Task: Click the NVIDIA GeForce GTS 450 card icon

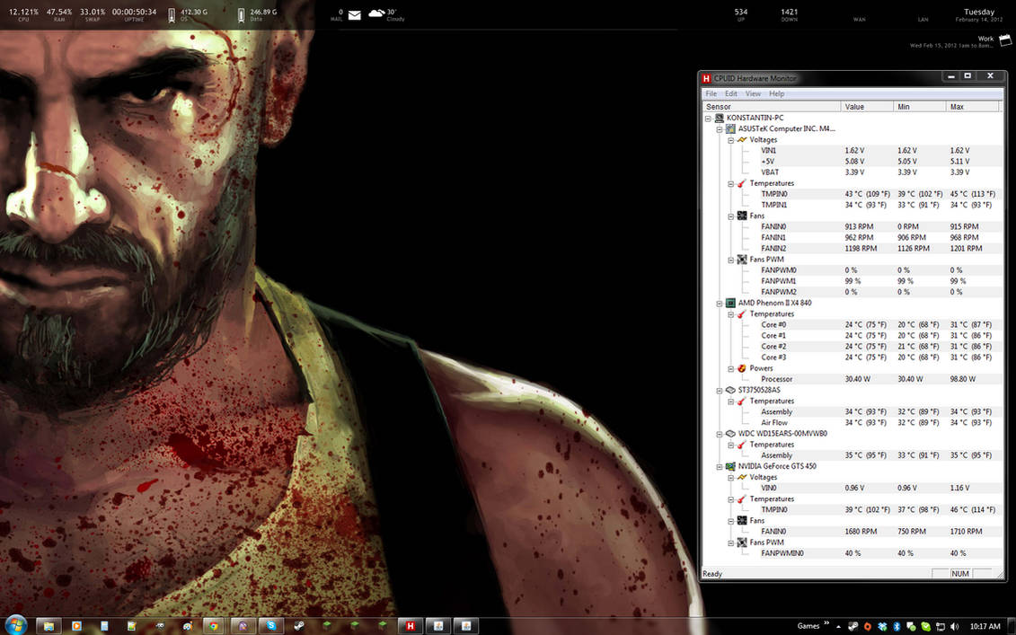Action: 730,466
